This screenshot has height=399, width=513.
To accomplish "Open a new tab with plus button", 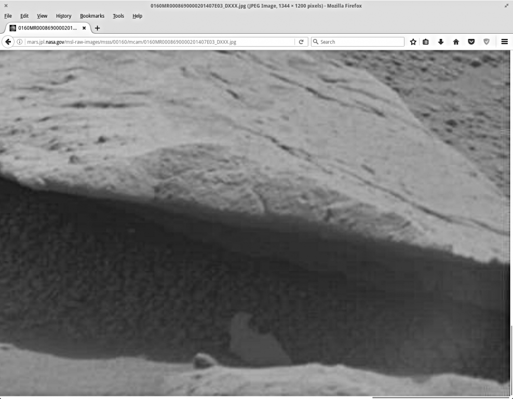I will click(97, 28).
